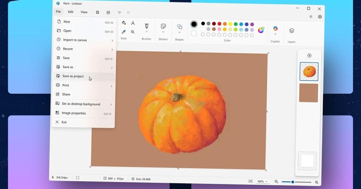Open Paint settings with the gear button

(x=319, y=17)
